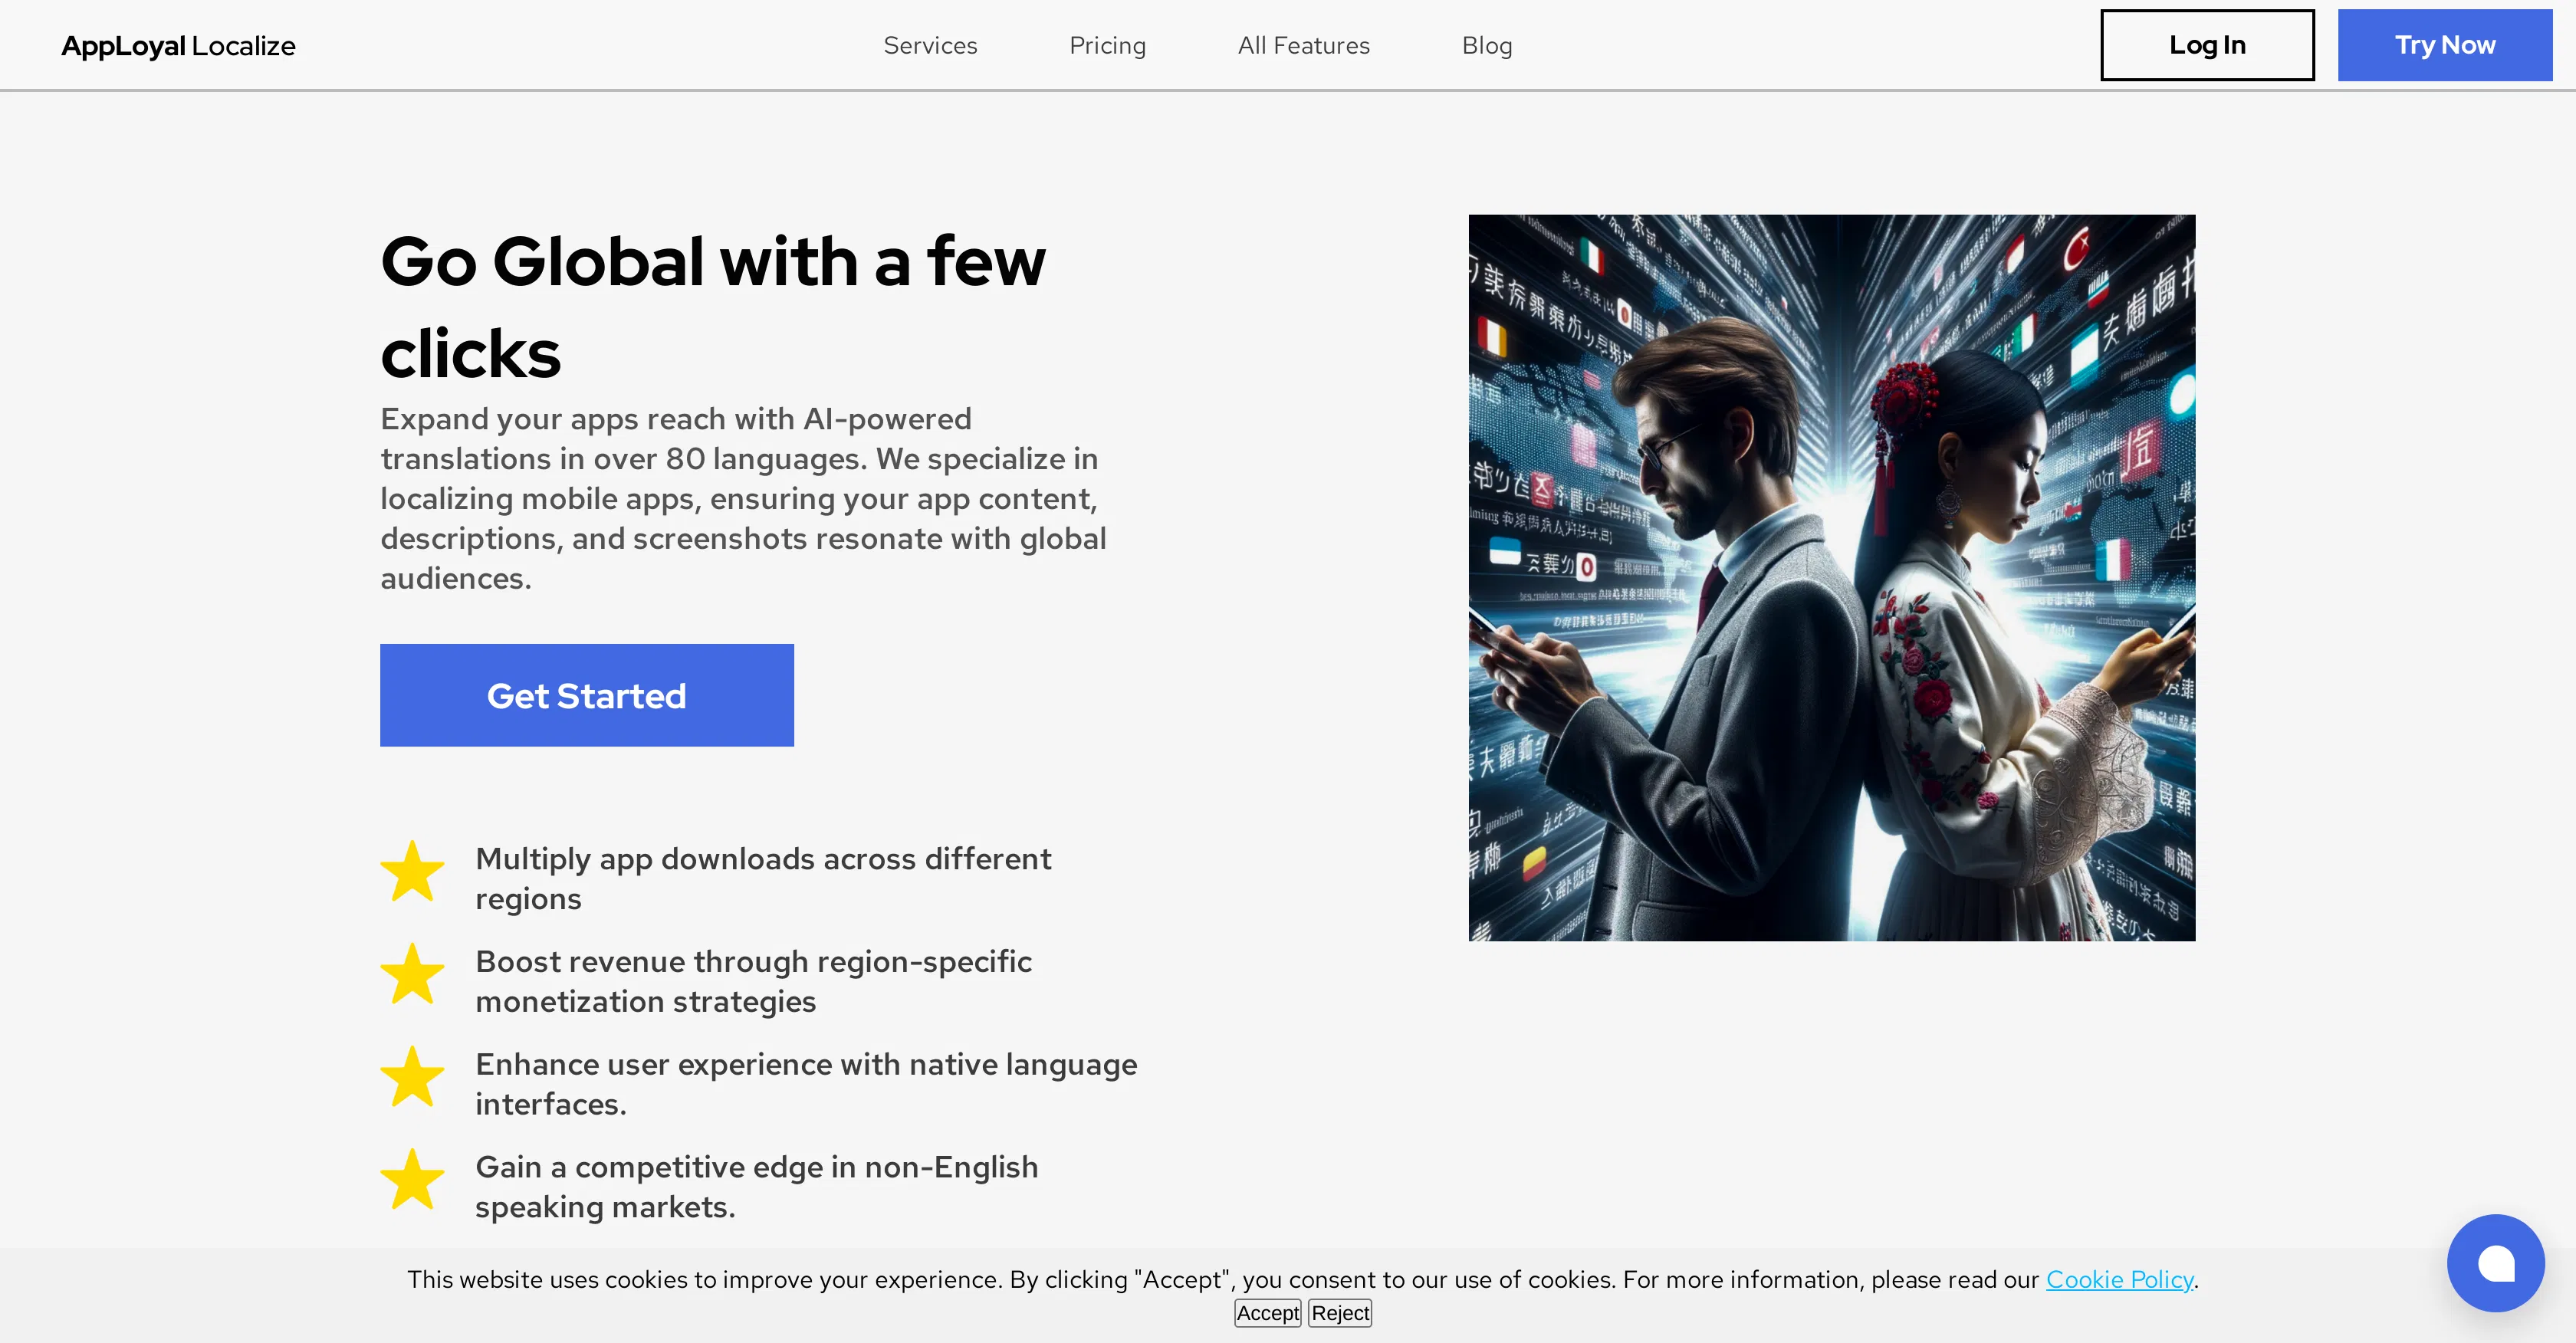
Task: Click the star icon beside 'Multiply app downloads'
Action: [412, 872]
